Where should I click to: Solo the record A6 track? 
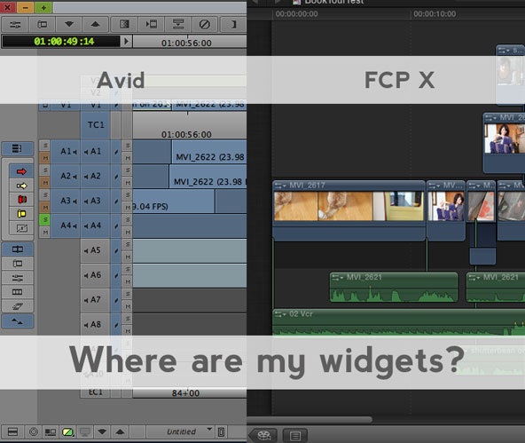(x=127, y=269)
